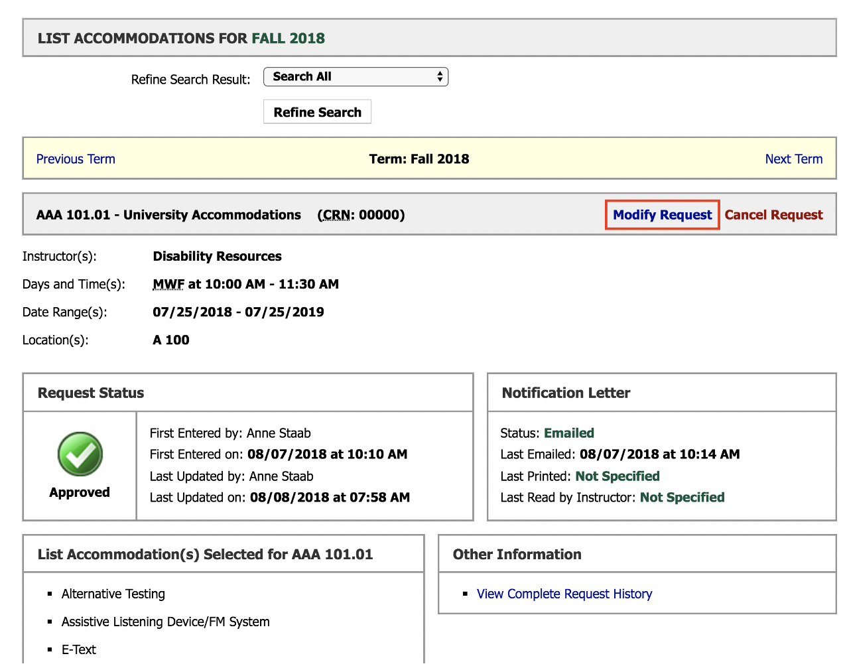Click the 'Alternative Testing' list item

(113, 594)
